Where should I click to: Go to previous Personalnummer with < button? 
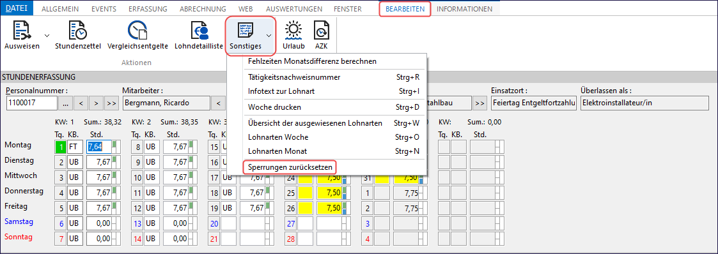(81, 103)
